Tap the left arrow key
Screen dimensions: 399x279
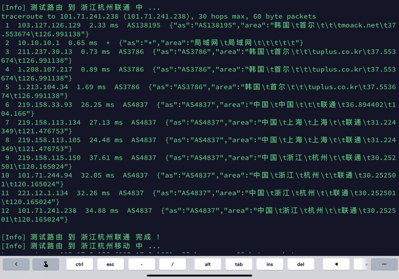[336, 264]
